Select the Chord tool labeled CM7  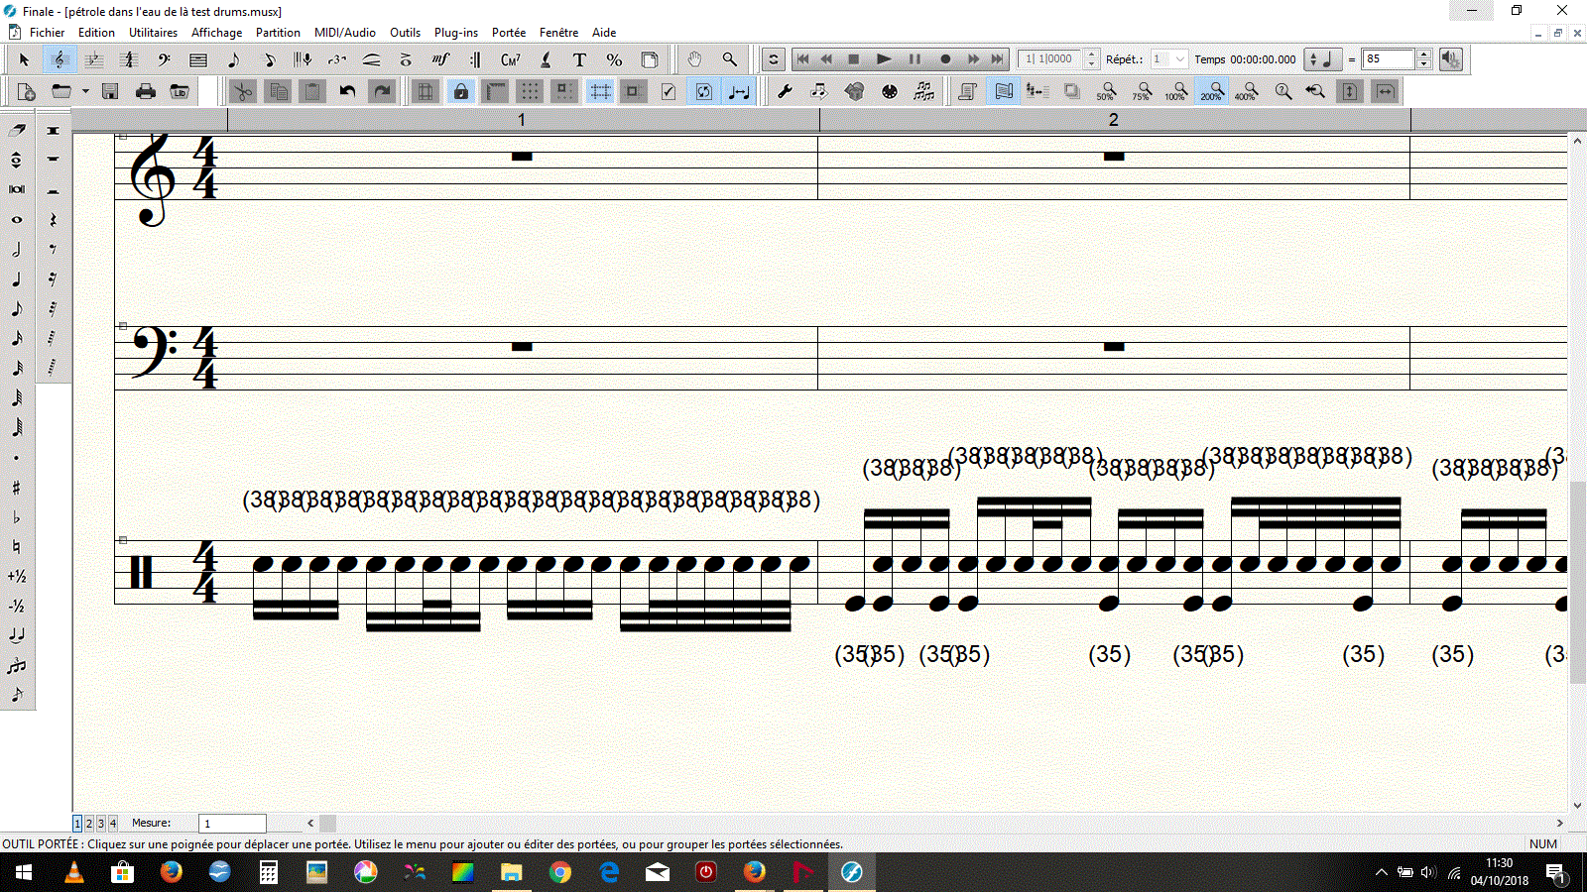pos(510,59)
